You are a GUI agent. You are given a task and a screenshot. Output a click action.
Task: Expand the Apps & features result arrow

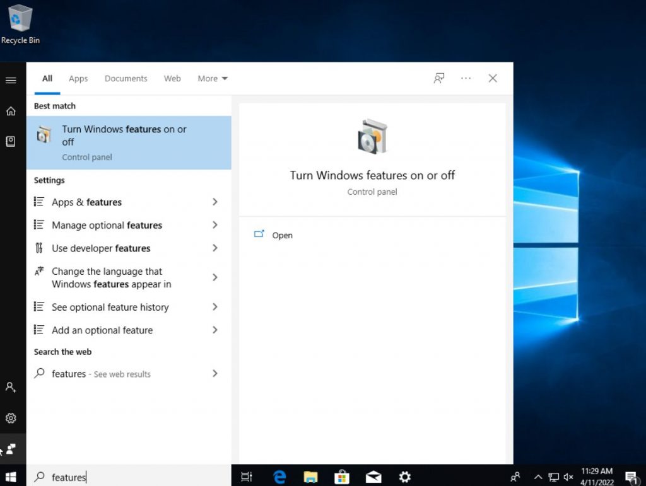click(x=215, y=202)
